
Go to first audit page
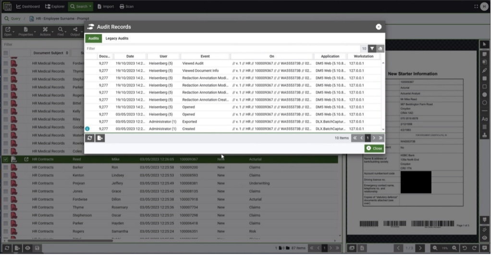tap(355, 138)
